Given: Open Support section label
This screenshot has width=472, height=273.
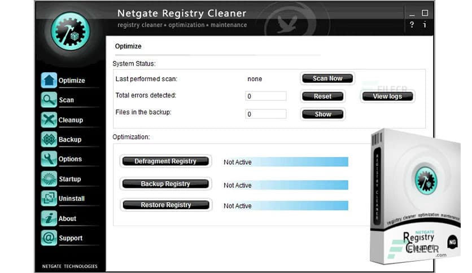Looking at the screenshot, I should click(x=71, y=238).
